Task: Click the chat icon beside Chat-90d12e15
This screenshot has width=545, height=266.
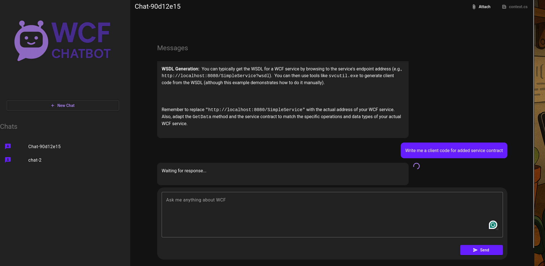Action: pos(8,146)
